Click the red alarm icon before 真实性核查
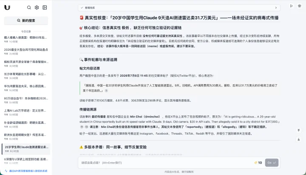Screen dimensions: 306x175 [x=82, y=18]
